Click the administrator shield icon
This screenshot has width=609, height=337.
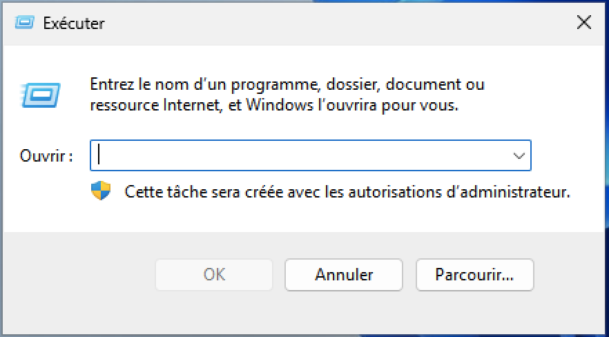coord(101,191)
